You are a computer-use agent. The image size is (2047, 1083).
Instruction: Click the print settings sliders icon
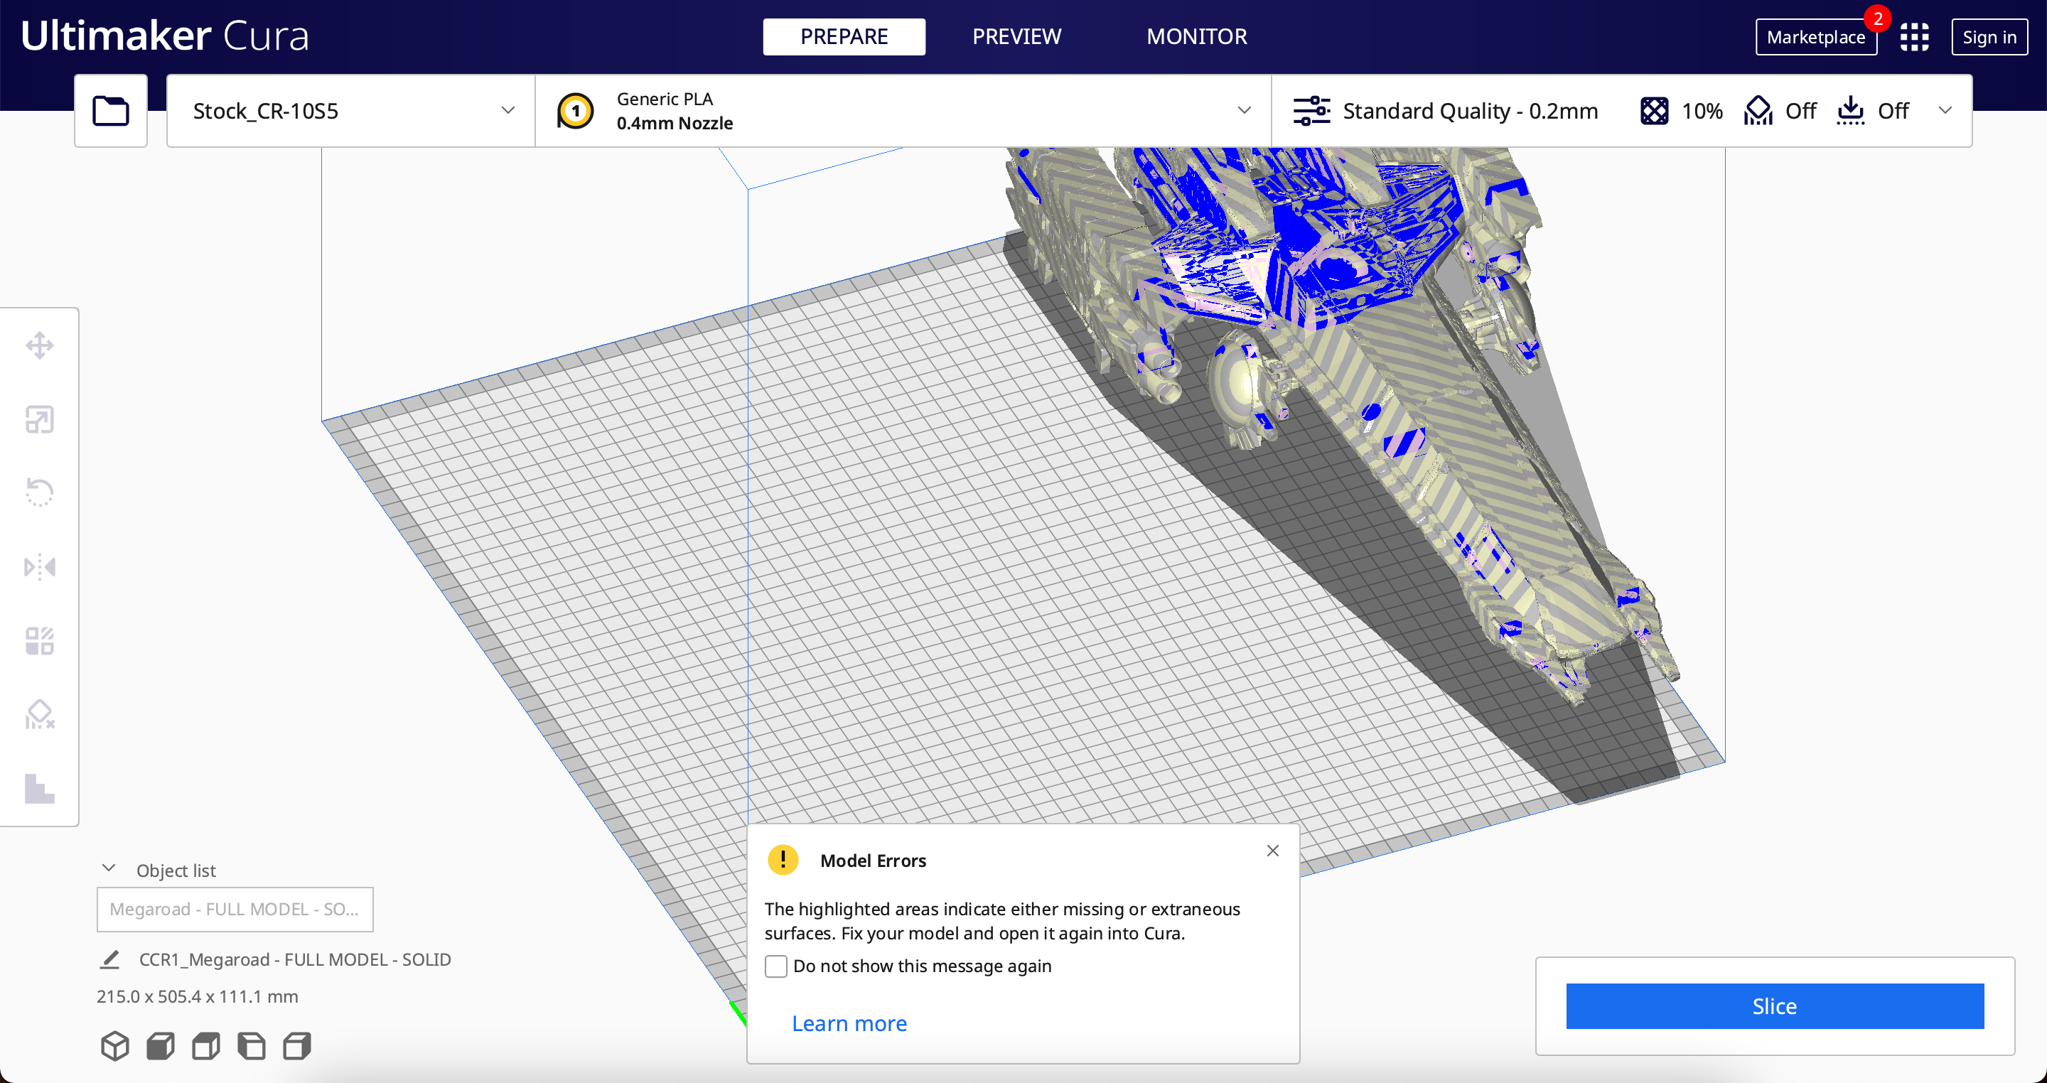tap(1311, 110)
